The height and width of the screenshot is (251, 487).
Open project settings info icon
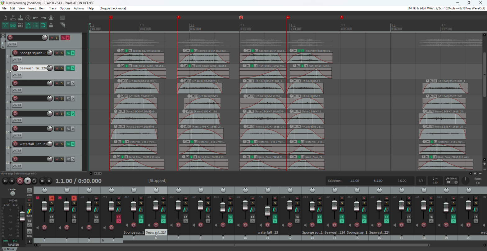point(28,18)
